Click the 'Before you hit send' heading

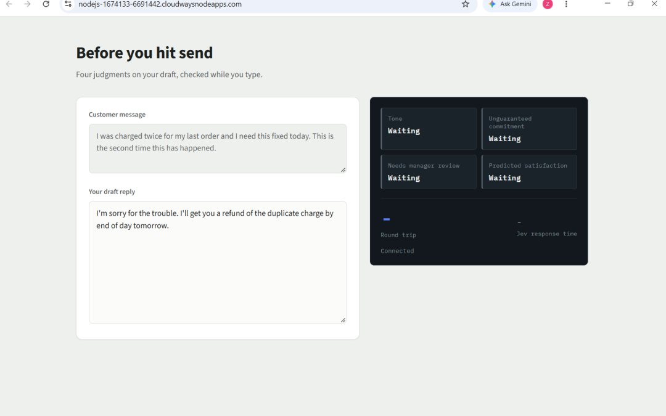click(144, 53)
